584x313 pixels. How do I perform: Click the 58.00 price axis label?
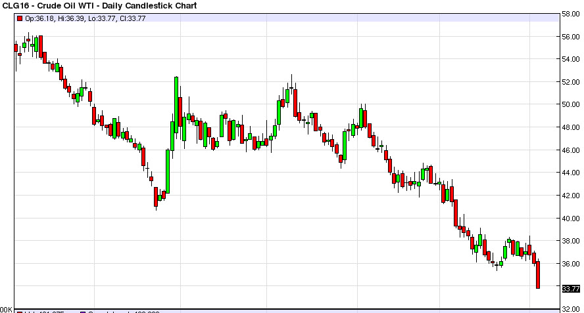571,14
